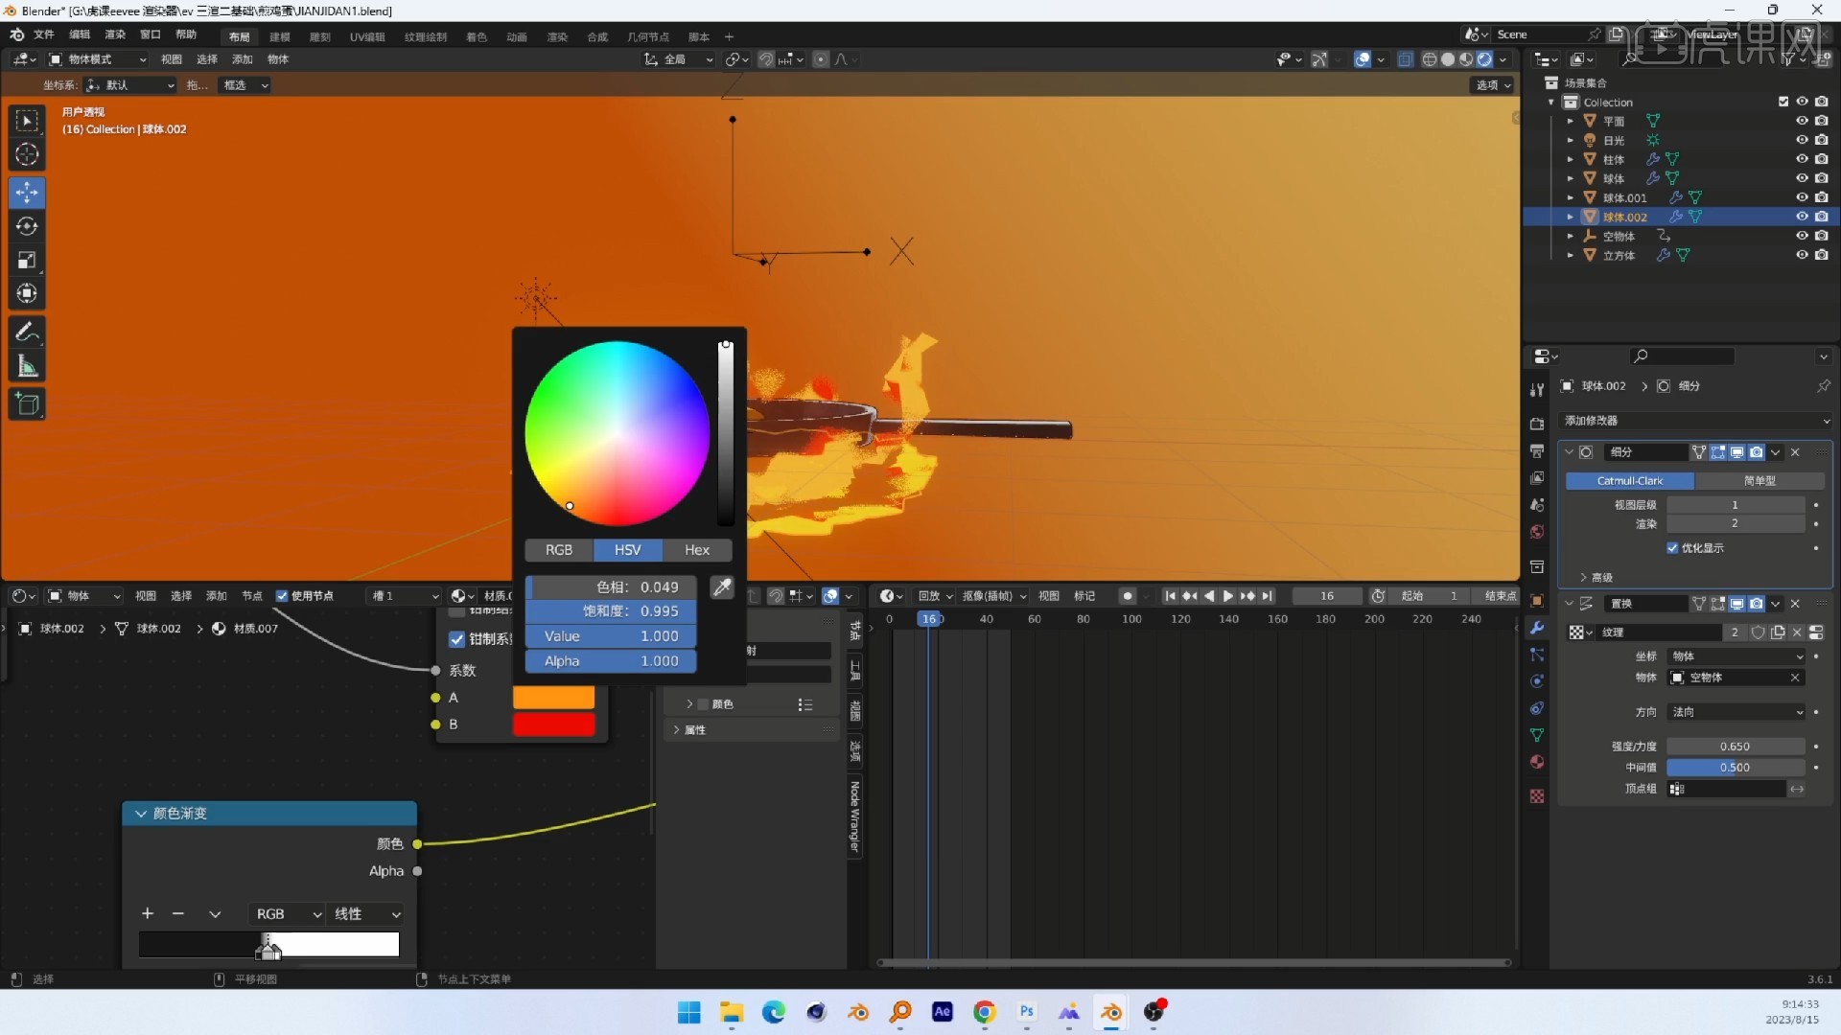The height and width of the screenshot is (1035, 1841).
Task: Select the Add Cube tool
Action: tap(27, 404)
